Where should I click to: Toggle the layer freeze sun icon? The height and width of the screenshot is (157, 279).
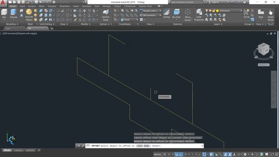(210, 10)
